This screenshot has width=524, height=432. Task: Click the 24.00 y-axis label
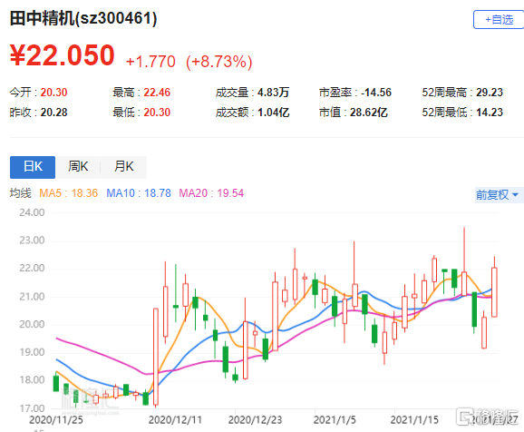point(32,212)
